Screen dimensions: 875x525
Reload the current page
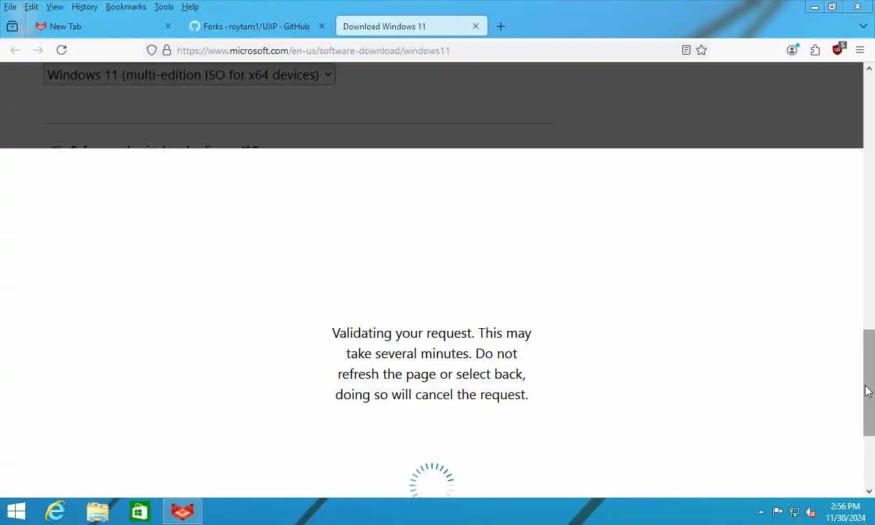pos(62,50)
